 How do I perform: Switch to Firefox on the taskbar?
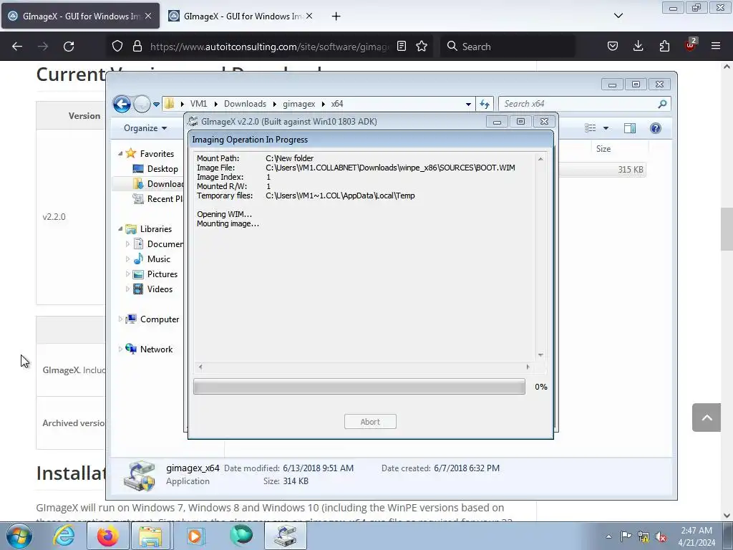tap(107, 536)
